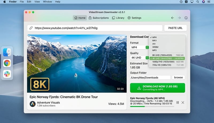Open the Settings tab
Image resolution: width=214 pixels, height=123 pixels.
click(x=135, y=18)
